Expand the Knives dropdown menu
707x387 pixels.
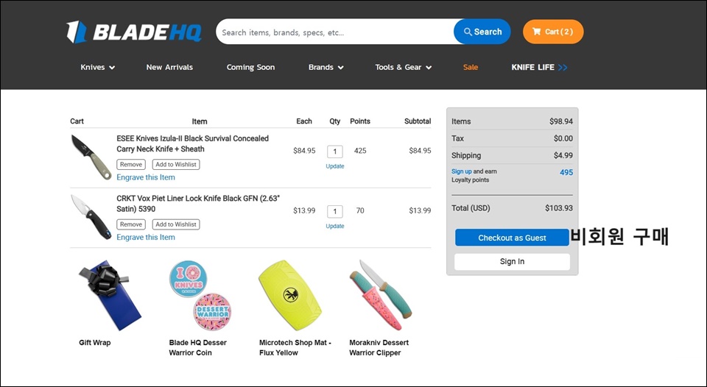coord(97,67)
